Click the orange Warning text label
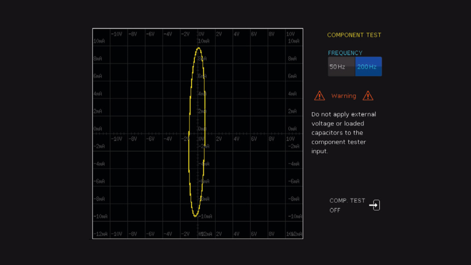 click(x=344, y=96)
